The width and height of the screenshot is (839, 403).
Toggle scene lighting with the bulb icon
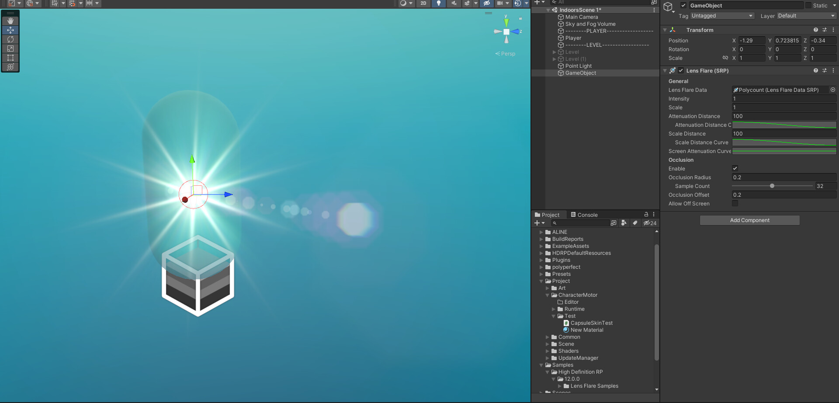coord(439,3)
